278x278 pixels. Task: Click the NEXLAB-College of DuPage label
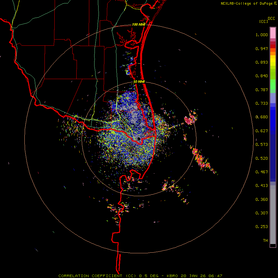246,3
